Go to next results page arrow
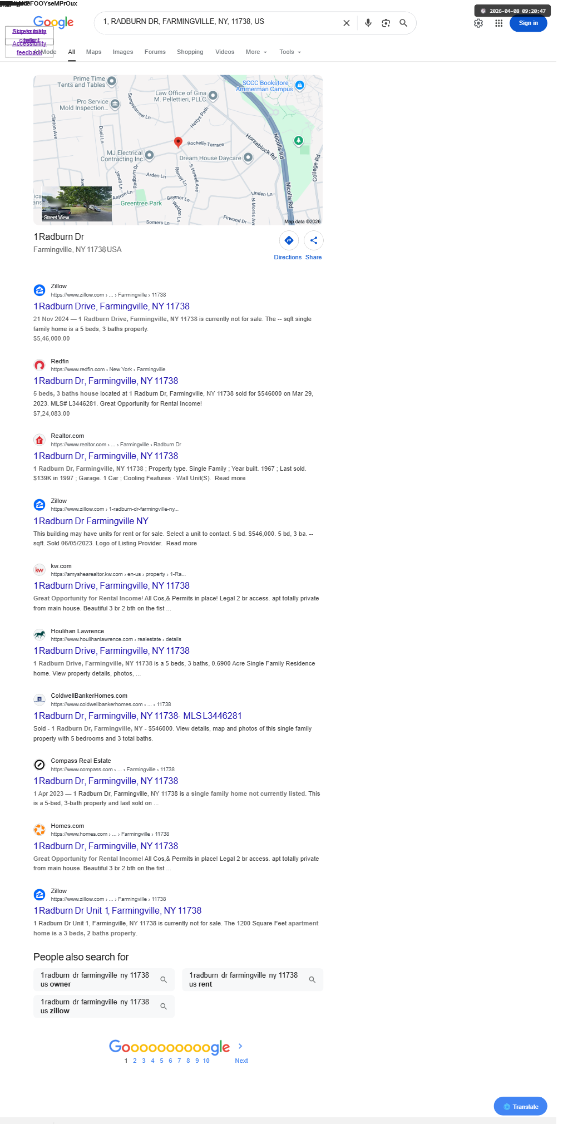 [x=240, y=1046]
